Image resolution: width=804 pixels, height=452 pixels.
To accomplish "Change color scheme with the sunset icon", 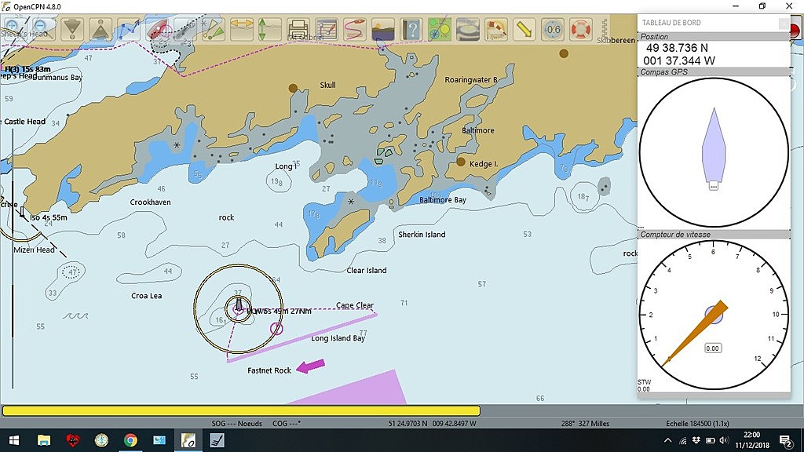I will point(382,29).
